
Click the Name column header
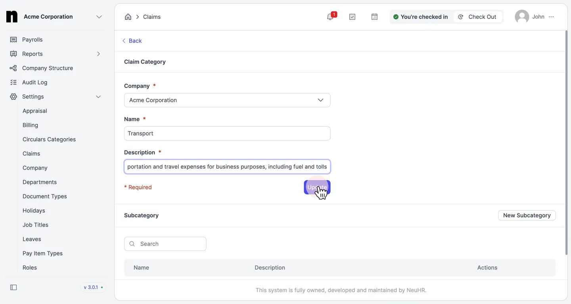(x=141, y=268)
